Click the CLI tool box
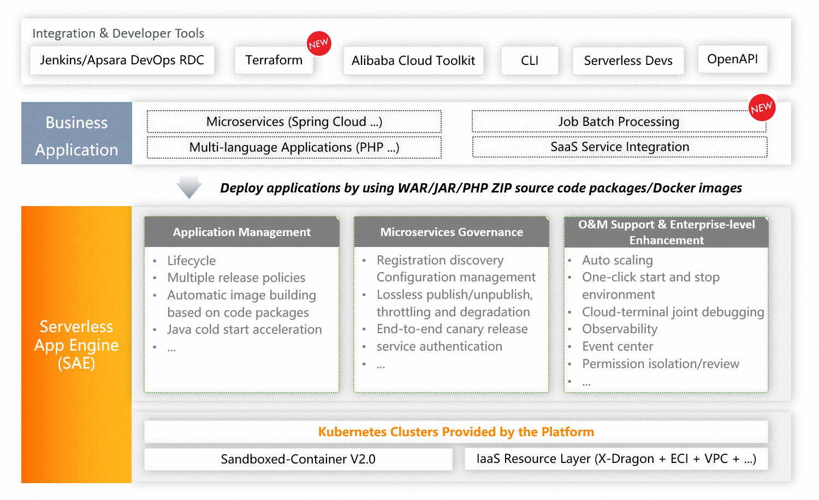819x500 pixels. pyautogui.click(x=530, y=61)
